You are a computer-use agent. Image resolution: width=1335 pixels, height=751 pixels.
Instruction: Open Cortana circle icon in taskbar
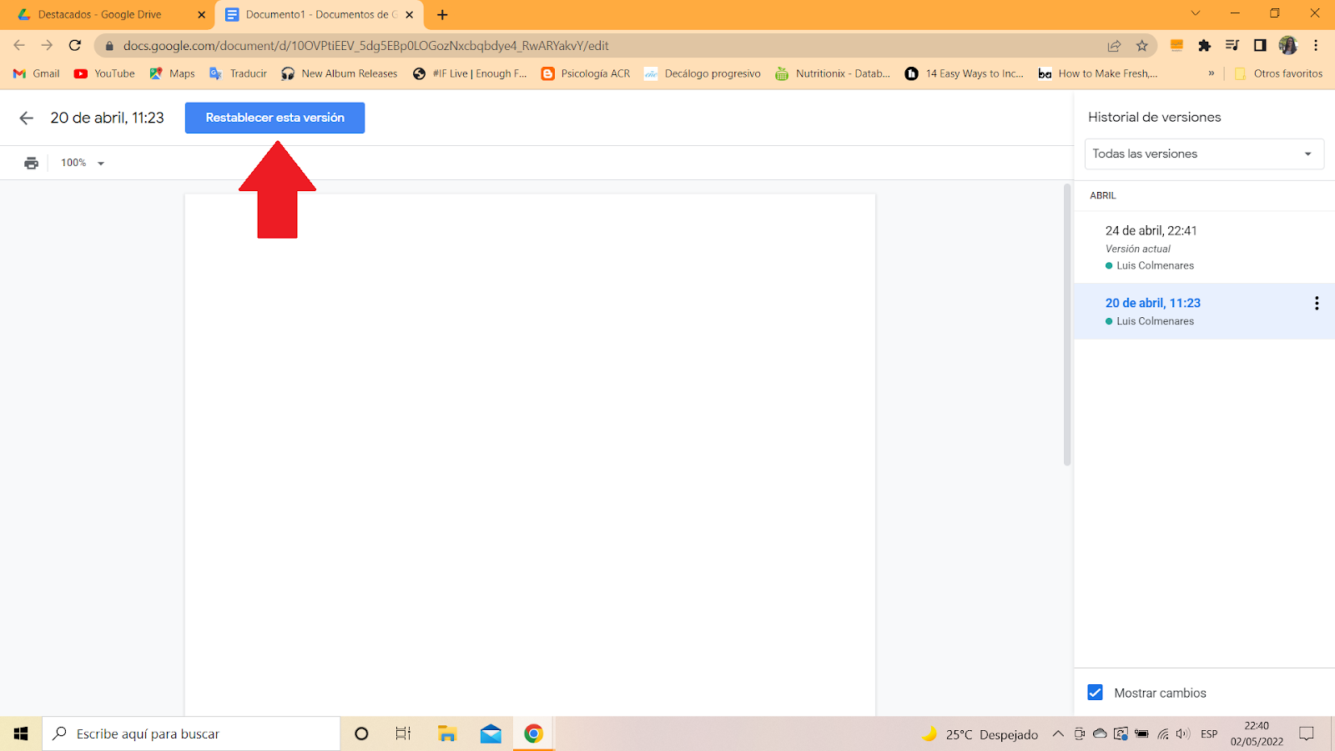[361, 733]
